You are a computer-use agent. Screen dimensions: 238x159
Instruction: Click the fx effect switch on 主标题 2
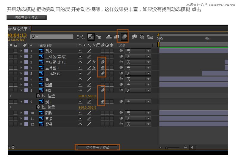click(94, 68)
